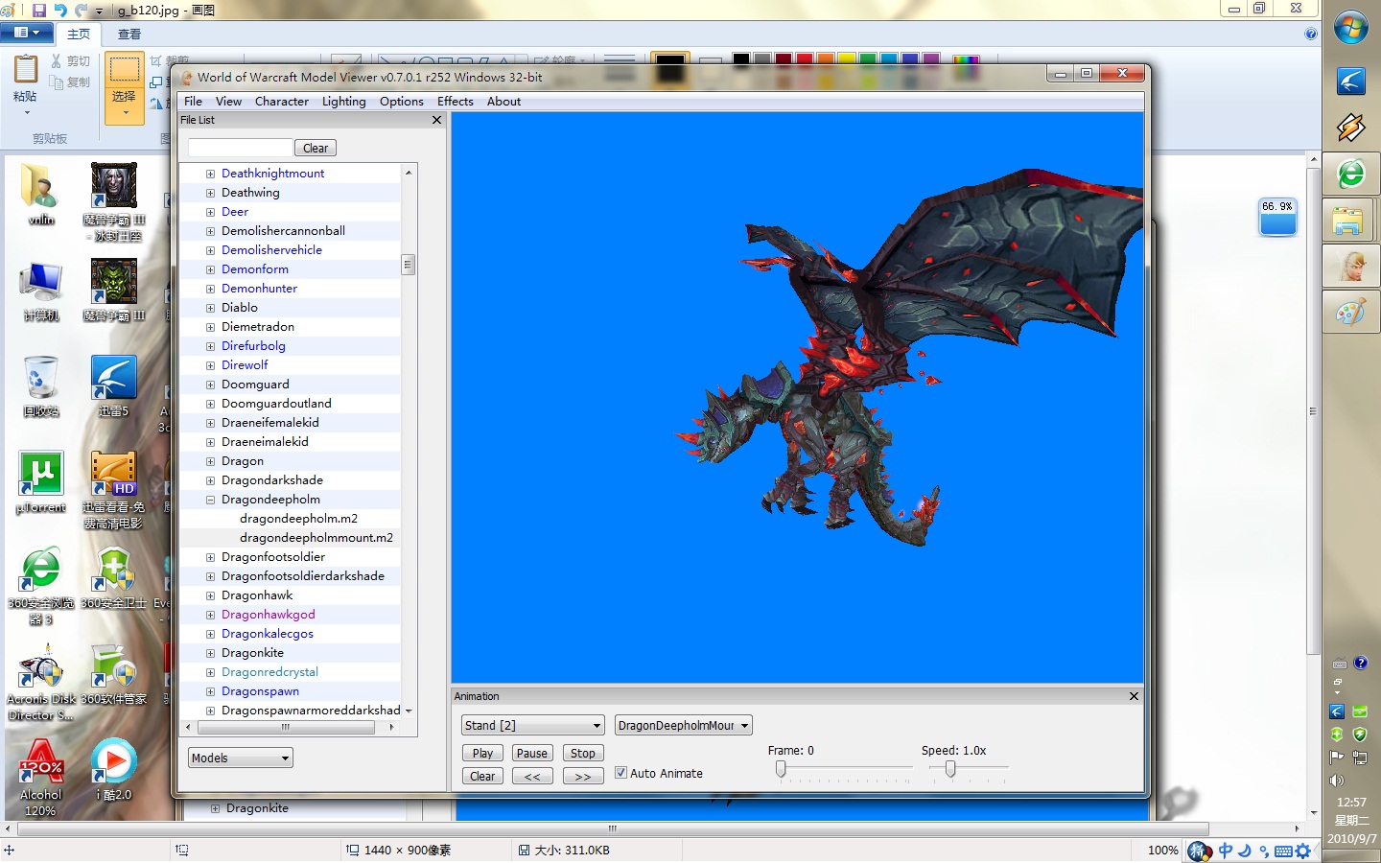Click the Paint save icon in title bar
This screenshot has height=863, width=1381.
39,10
